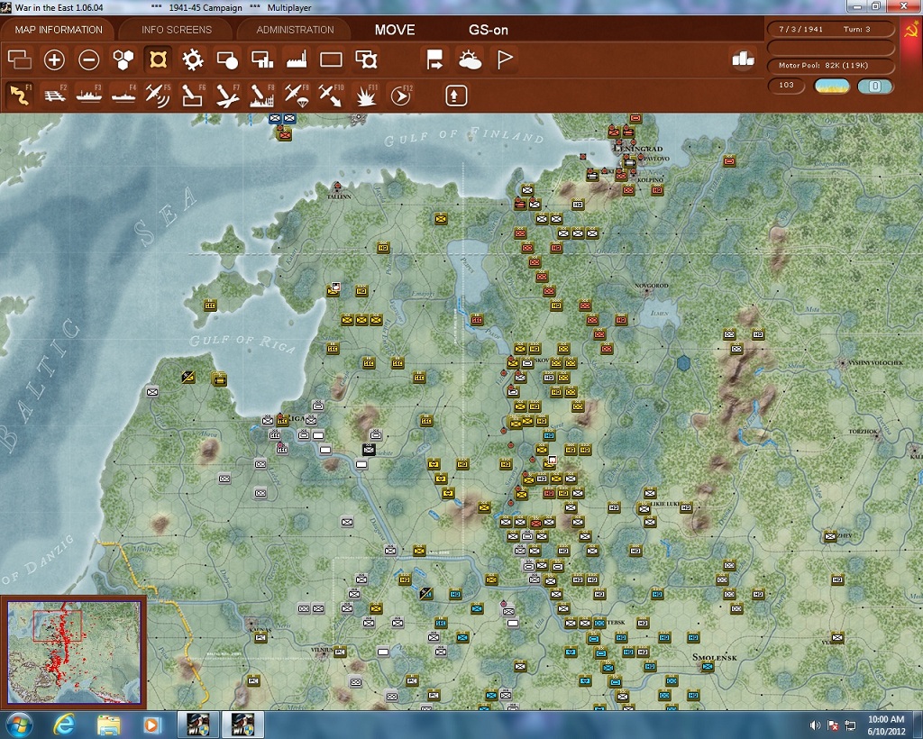Viewport: 923px width, 739px height.
Task: Click the Motor Pool 82K readout
Action: (x=830, y=65)
